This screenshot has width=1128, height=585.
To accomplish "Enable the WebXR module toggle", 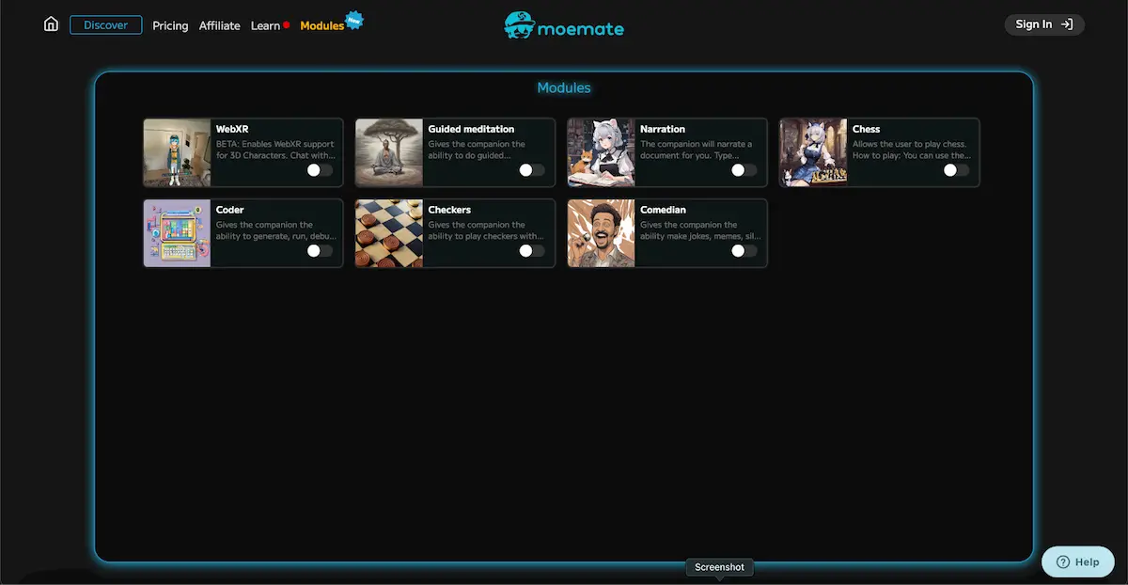I will coord(318,169).
